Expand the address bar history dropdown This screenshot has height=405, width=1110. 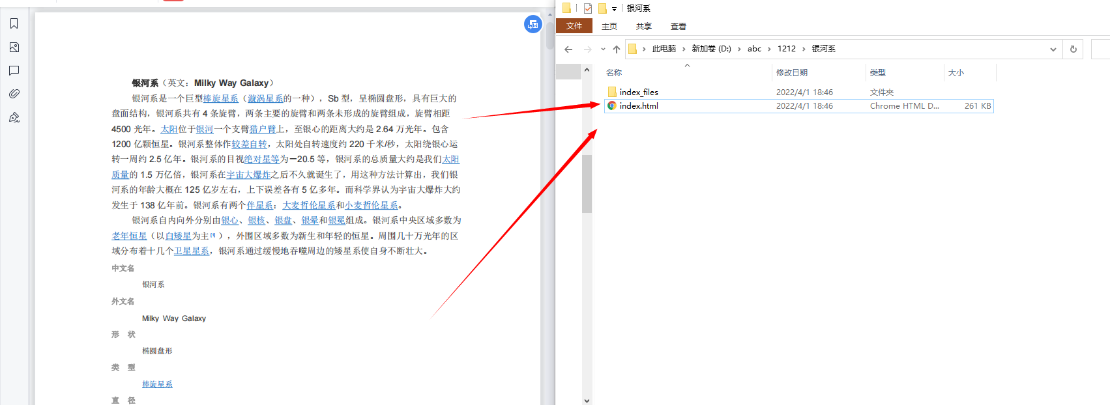pos(1053,49)
